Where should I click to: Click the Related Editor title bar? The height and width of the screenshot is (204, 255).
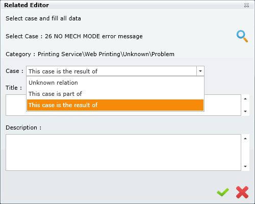pos(122,5)
